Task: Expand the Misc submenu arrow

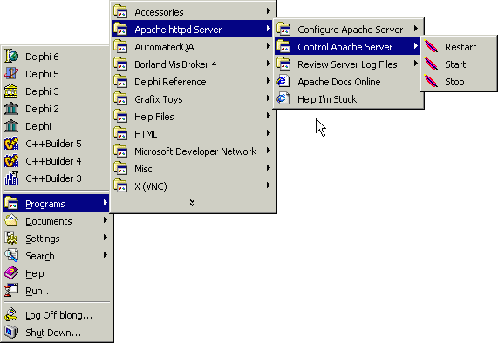Action: pyautogui.click(x=269, y=168)
